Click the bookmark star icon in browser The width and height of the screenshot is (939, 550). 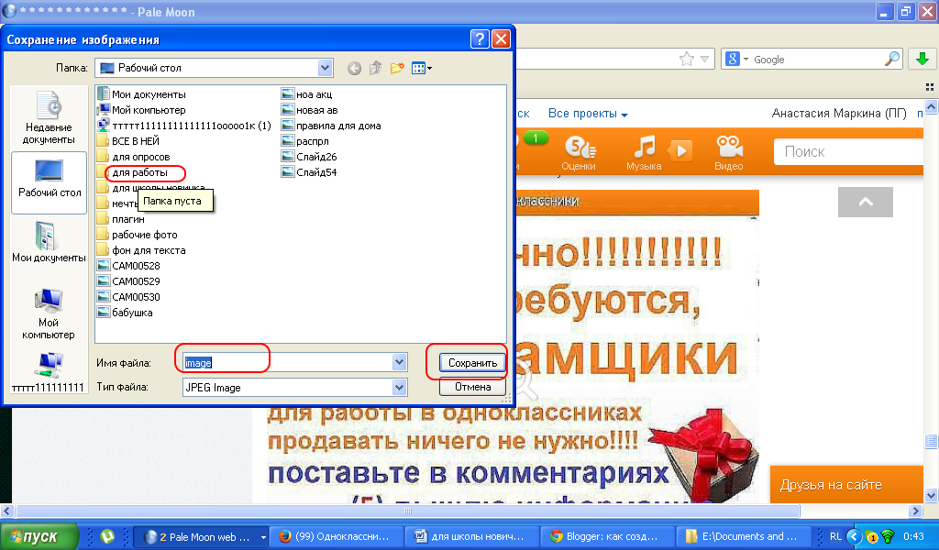click(686, 59)
